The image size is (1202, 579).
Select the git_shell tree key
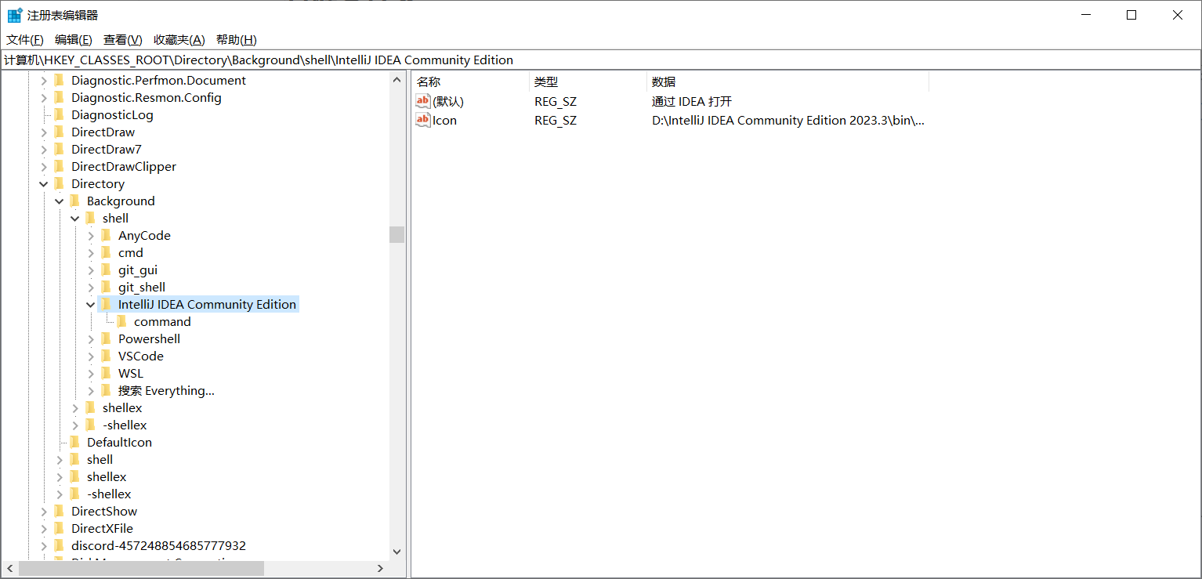click(x=142, y=288)
